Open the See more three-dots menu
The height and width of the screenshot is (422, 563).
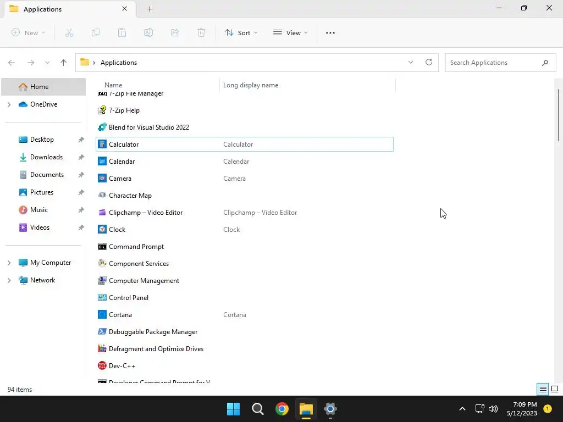point(330,32)
